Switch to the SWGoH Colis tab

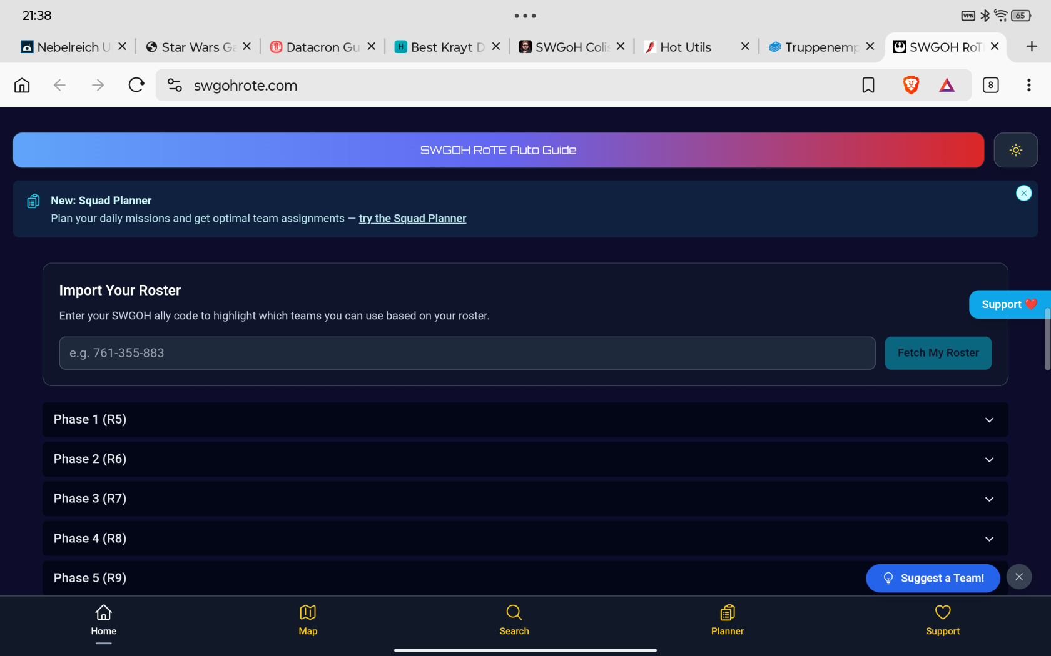(565, 47)
